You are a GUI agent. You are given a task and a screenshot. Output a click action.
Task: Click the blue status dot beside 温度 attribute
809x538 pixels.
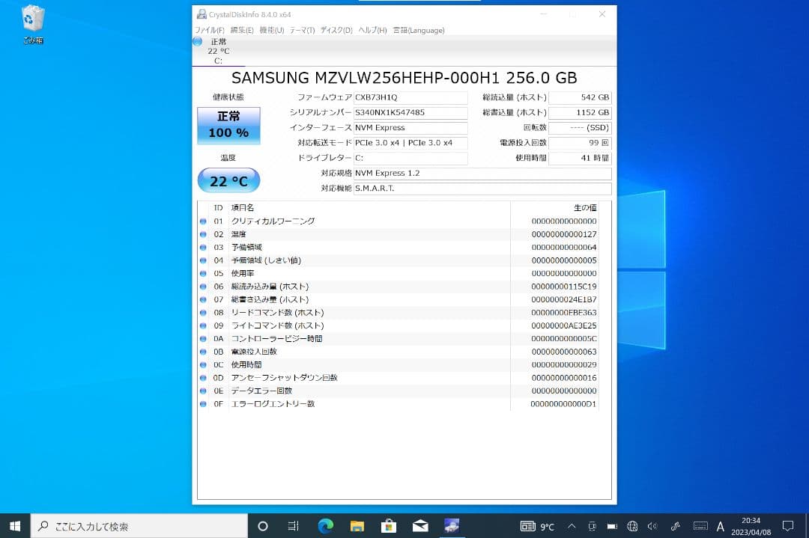203,234
